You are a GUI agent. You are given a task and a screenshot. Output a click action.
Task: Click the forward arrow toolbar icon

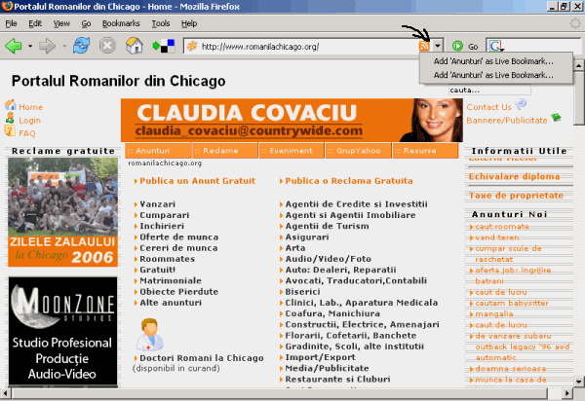[x=45, y=46]
